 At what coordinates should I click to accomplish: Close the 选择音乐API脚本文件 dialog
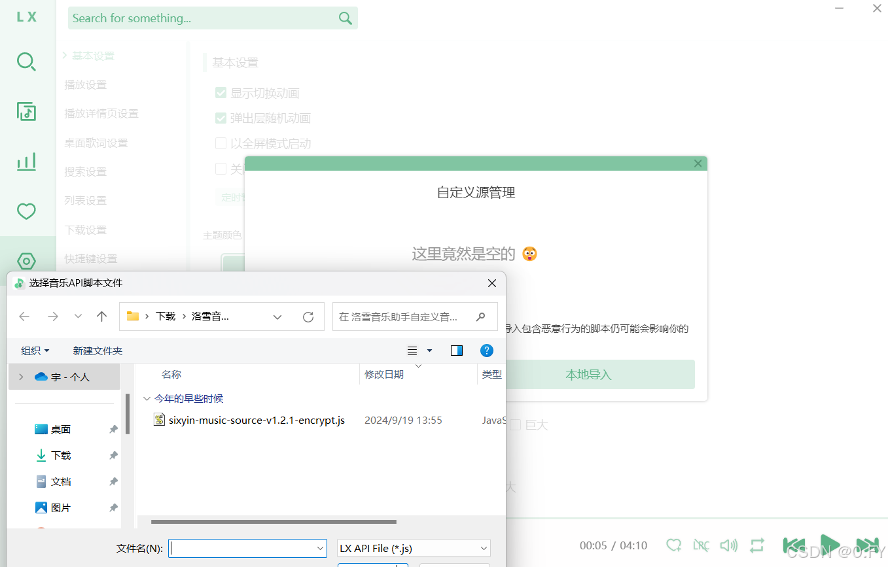(492, 283)
